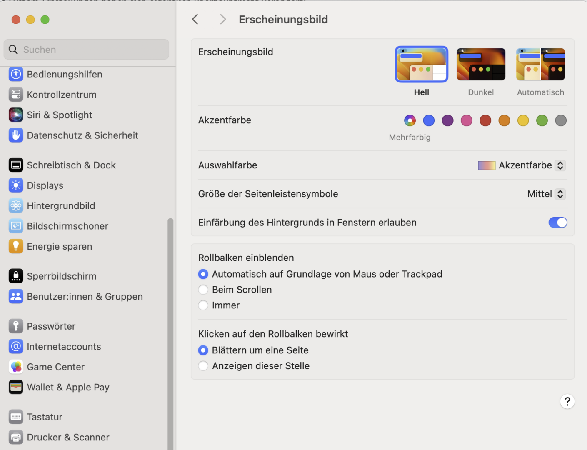Screen dimensions: 587x450
Task: Pick the pink accent color
Action: (x=467, y=120)
